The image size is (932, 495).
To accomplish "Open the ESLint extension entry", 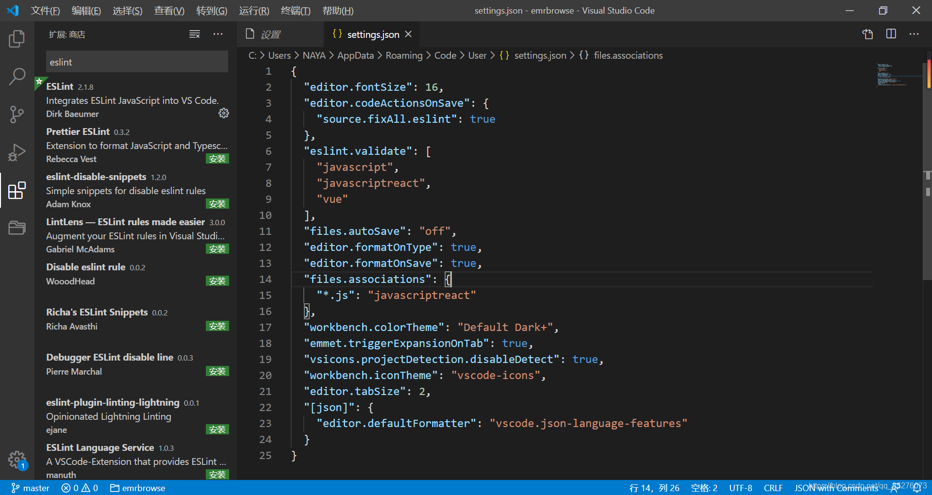I will (x=136, y=100).
